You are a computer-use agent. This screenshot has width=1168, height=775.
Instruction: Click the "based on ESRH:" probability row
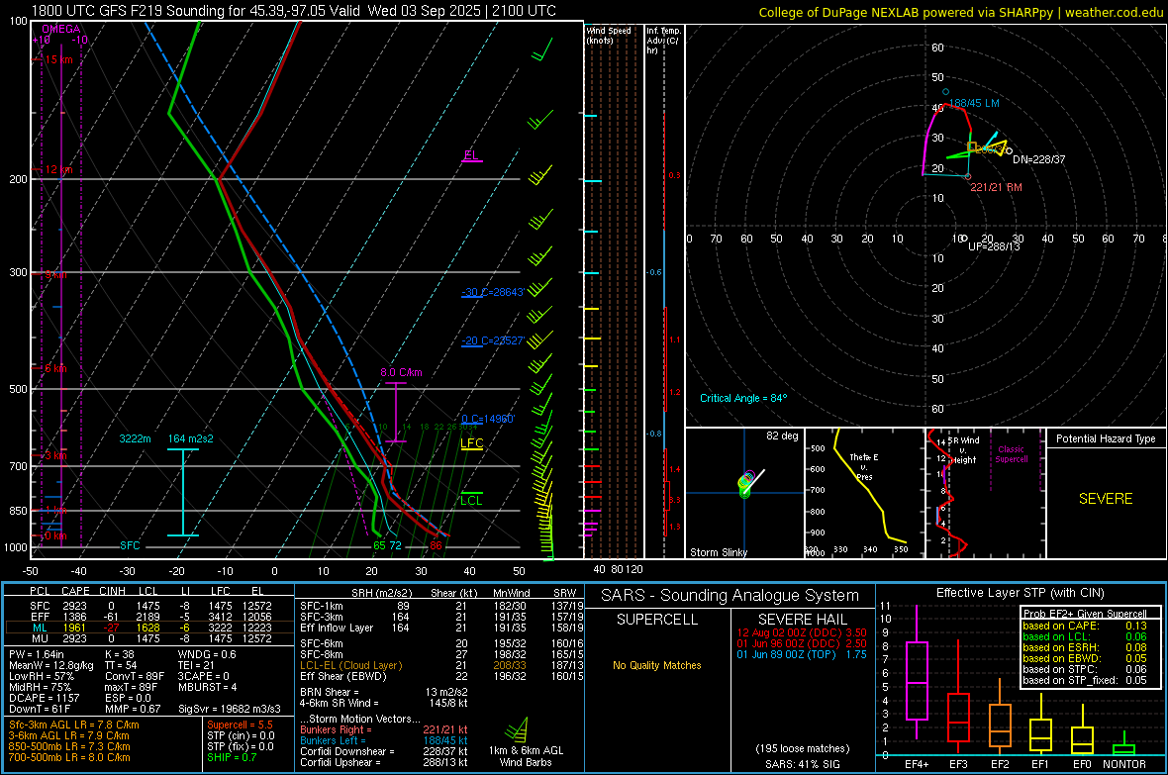[1085, 647]
